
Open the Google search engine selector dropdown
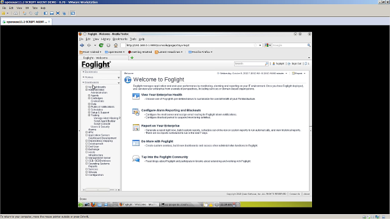coord(268,45)
